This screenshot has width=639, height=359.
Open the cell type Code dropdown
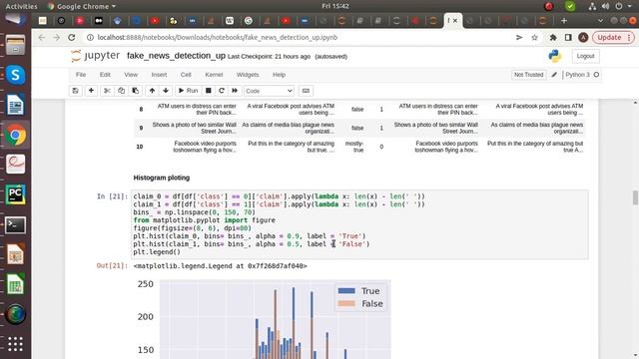pyautogui.click(x=269, y=91)
